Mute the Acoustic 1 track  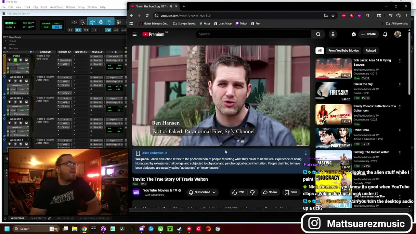tap(26, 81)
